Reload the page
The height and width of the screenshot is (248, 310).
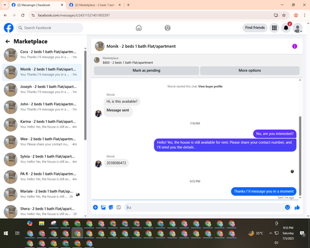point(23,15)
